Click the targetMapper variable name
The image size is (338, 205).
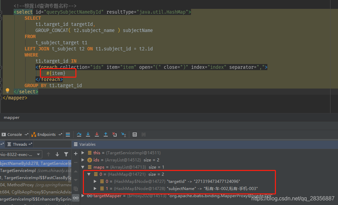(x=107, y=196)
